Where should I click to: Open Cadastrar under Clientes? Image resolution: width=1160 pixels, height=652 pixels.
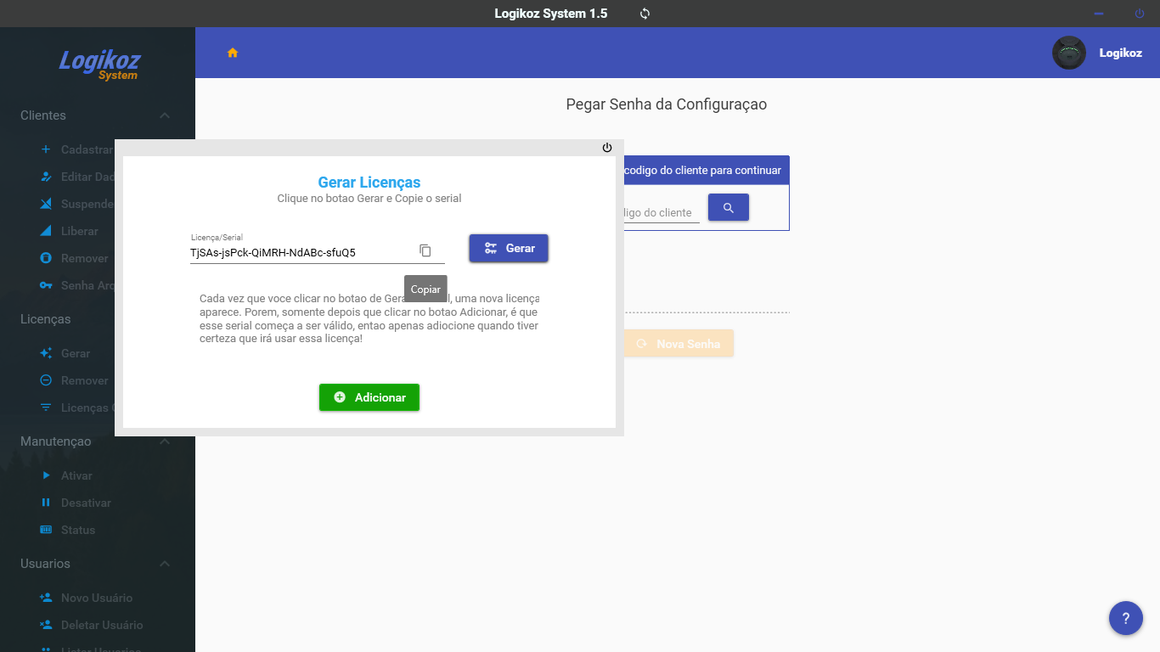pos(87,149)
